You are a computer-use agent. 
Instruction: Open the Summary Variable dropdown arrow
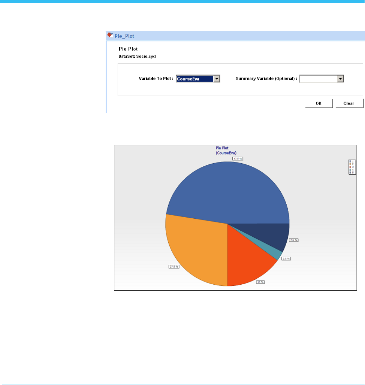click(x=340, y=79)
